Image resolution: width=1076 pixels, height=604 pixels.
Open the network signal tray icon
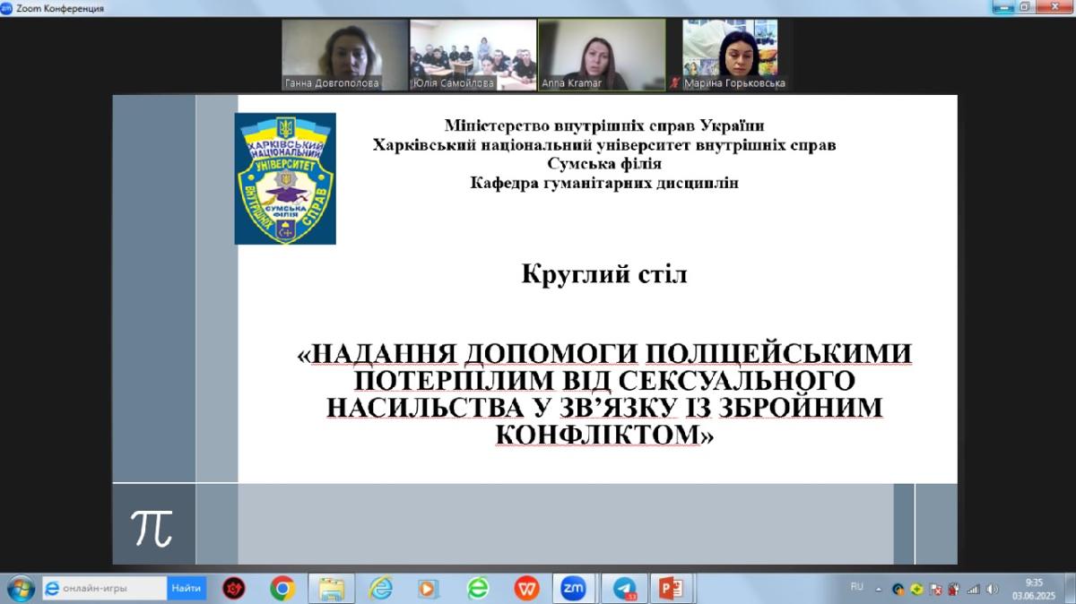pos(975,589)
